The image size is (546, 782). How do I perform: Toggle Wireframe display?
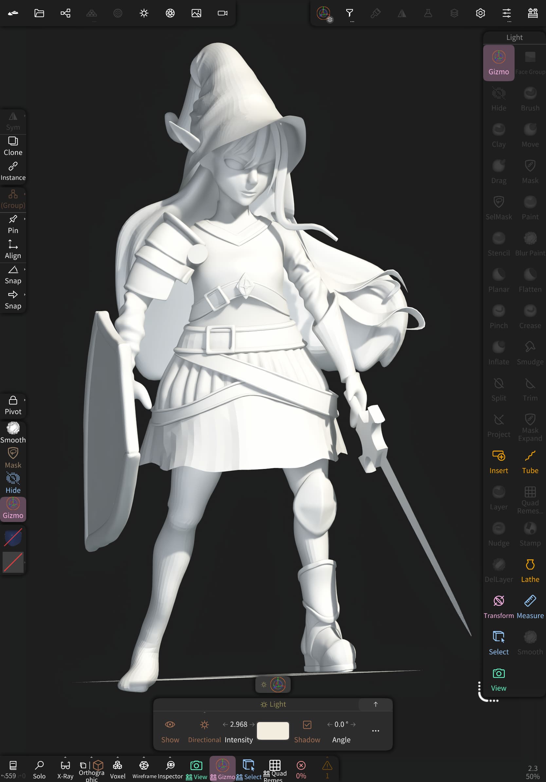tap(144, 770)
